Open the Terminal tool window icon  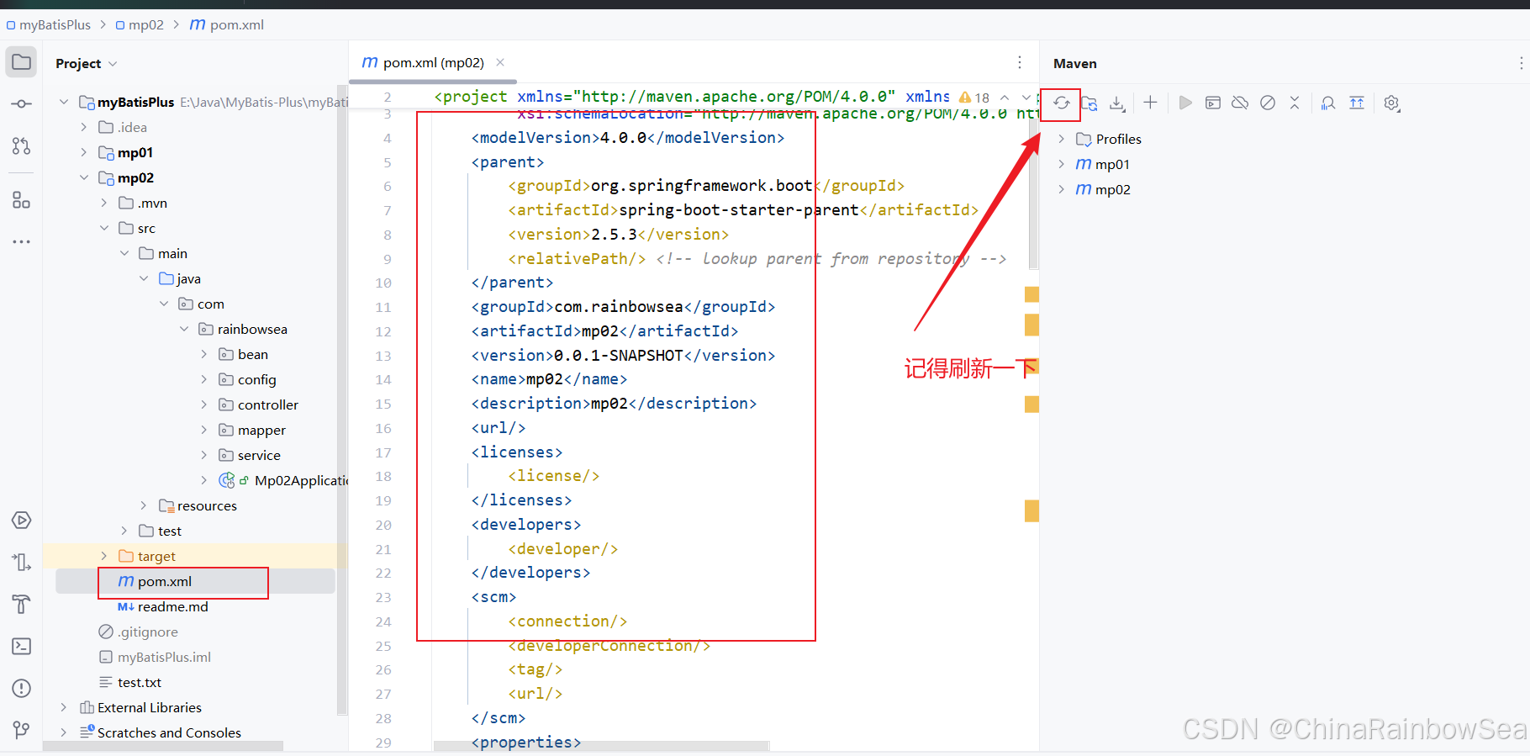tap(21, 647)
